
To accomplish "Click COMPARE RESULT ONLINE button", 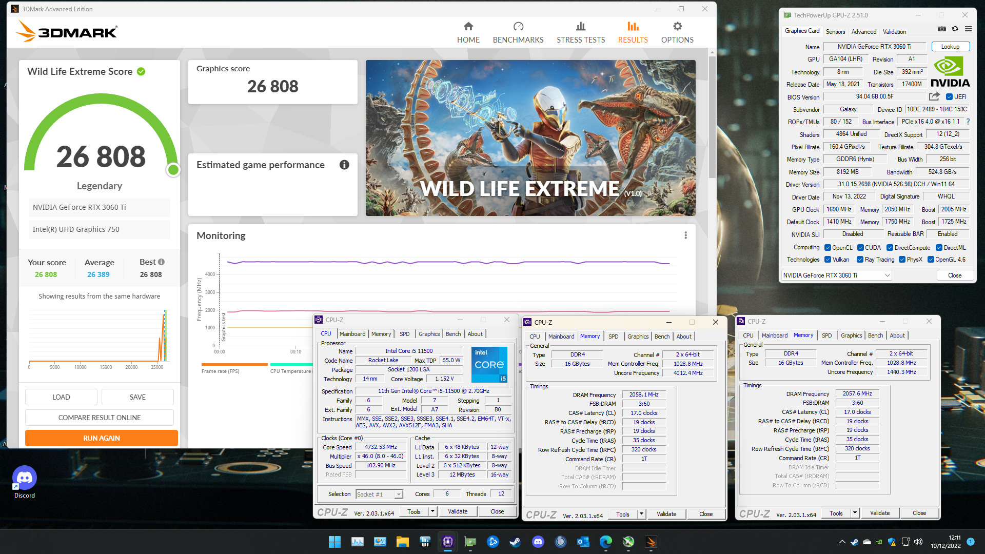I will coord(100,418).
